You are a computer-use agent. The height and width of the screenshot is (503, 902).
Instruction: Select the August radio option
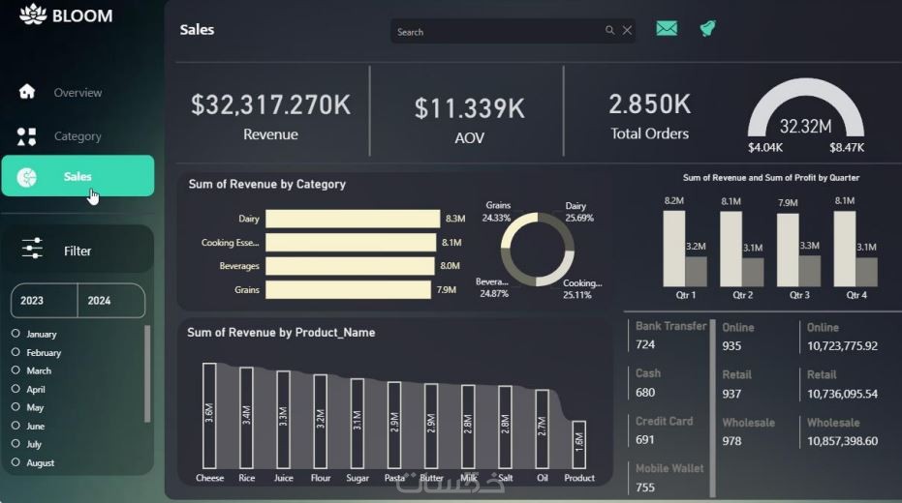click(x=16, y=462)
